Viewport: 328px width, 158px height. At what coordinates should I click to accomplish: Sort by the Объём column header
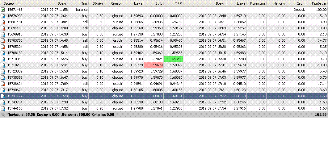tap(96, 4)
